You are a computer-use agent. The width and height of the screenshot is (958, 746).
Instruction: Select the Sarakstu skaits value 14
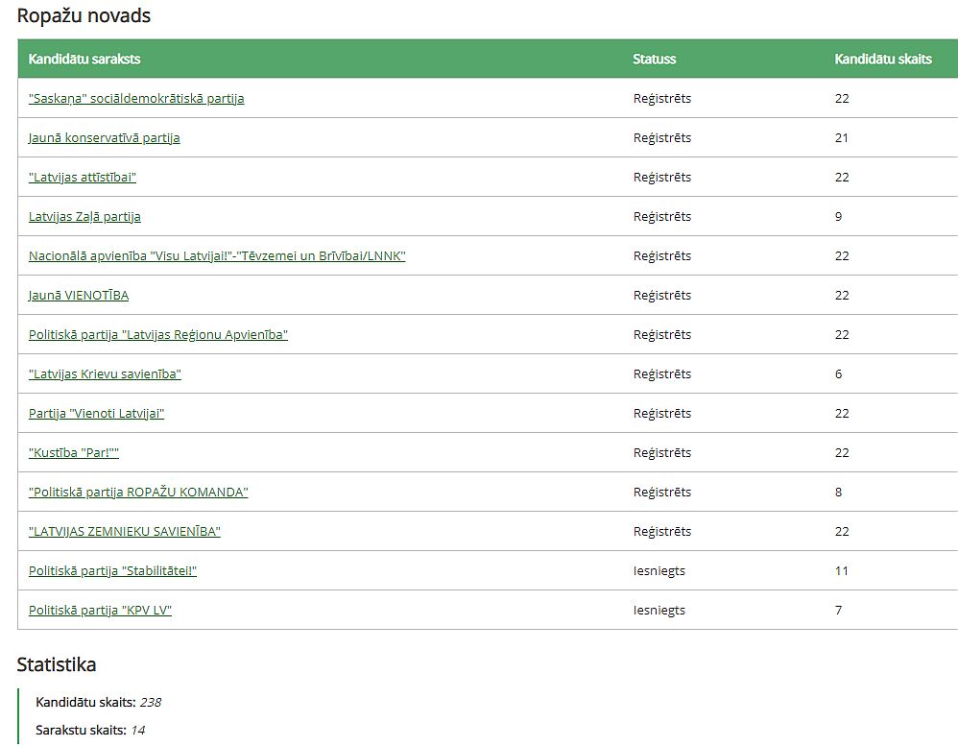click(x=137, y=730)
